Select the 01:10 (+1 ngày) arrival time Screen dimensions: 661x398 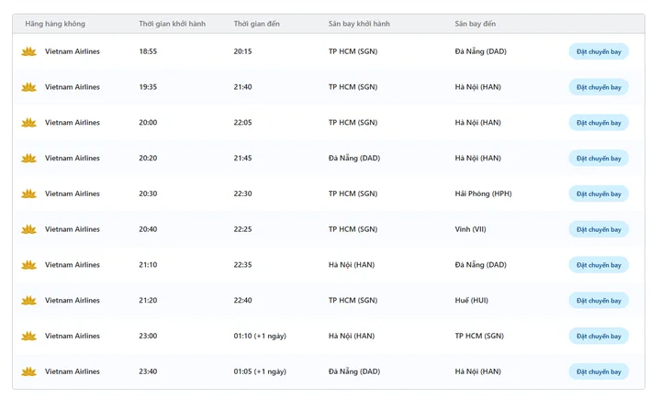(260, 337)
